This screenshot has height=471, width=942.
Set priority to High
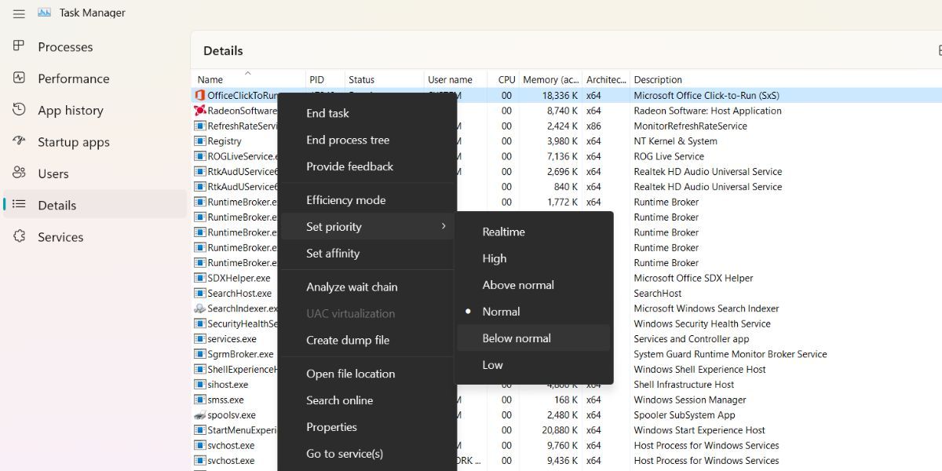534,258
